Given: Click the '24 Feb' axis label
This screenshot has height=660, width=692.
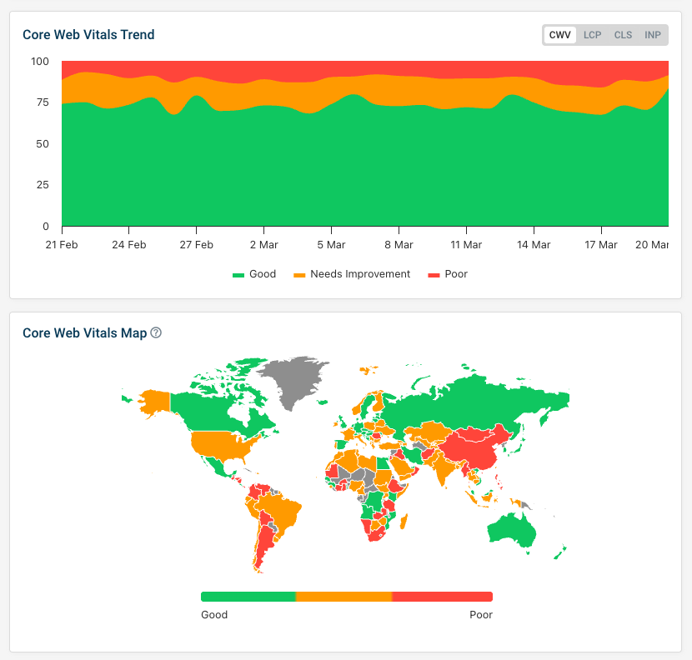Looking at the screenshot, I should 129,245.
